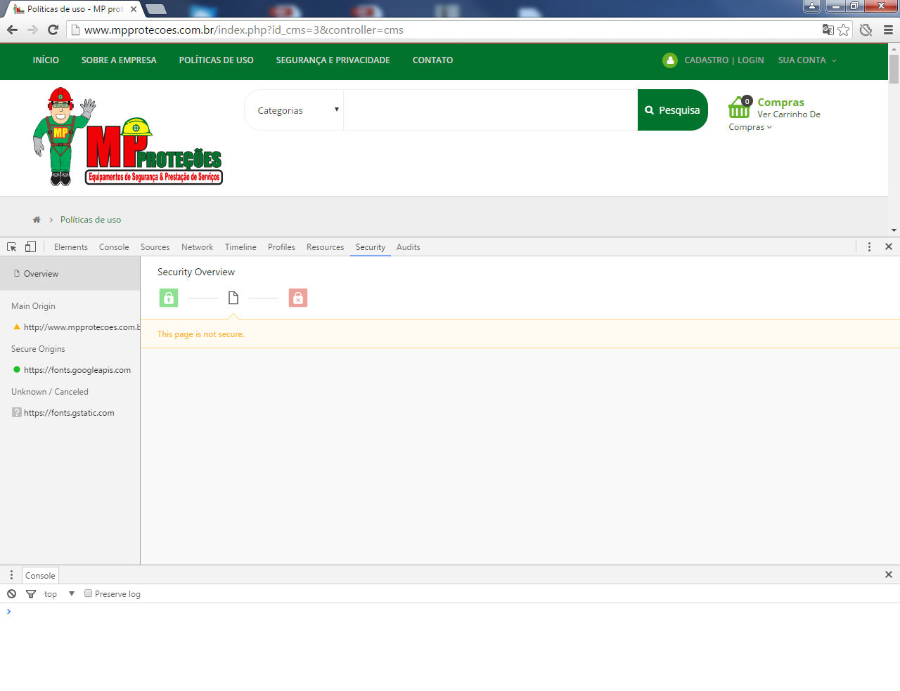Open the Chrome hamburger menu
Viewport: 900px width, 691px height.
(888, 29)
